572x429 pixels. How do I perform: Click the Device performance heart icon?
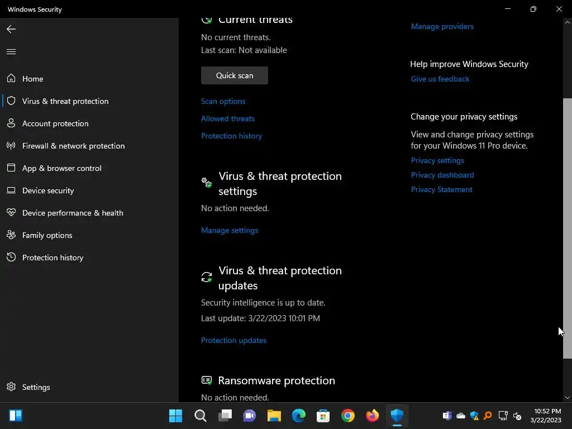(11, 212)
